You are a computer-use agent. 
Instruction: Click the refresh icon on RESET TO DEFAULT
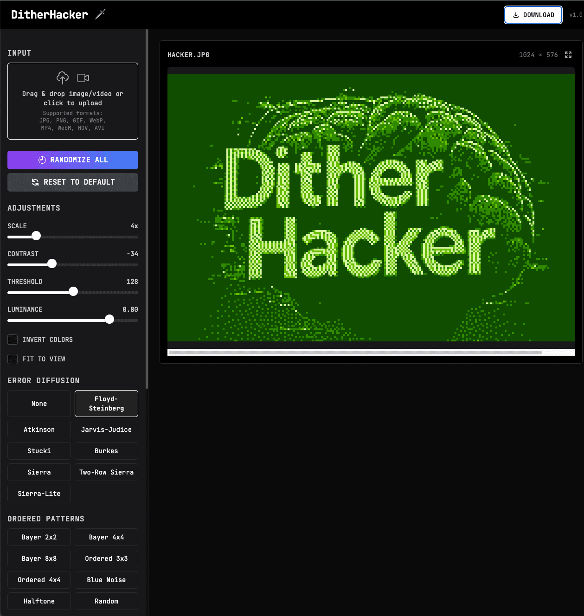(x=35, y=182)
